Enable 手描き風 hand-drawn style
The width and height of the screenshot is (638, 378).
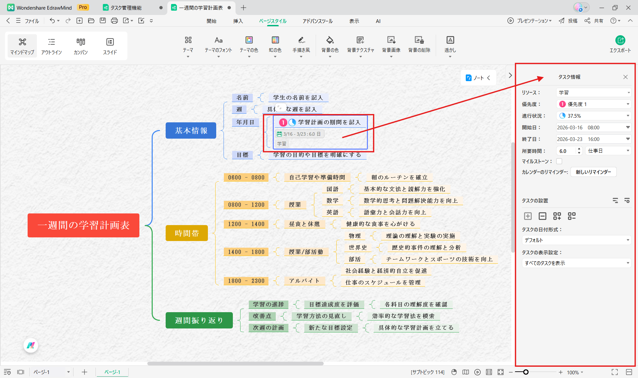(x=301, y=46)
